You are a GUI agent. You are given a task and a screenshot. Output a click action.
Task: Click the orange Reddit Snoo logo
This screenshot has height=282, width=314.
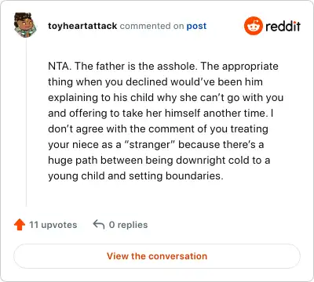pos(254,26)
